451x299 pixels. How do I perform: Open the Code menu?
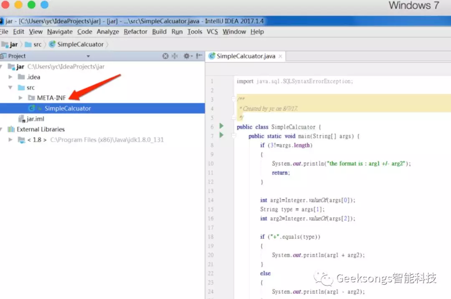click(x=84, y=32)
